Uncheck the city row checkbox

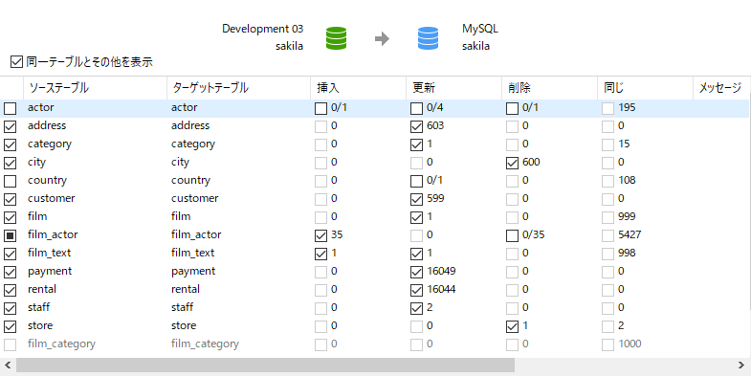click(x=11, y=164)
